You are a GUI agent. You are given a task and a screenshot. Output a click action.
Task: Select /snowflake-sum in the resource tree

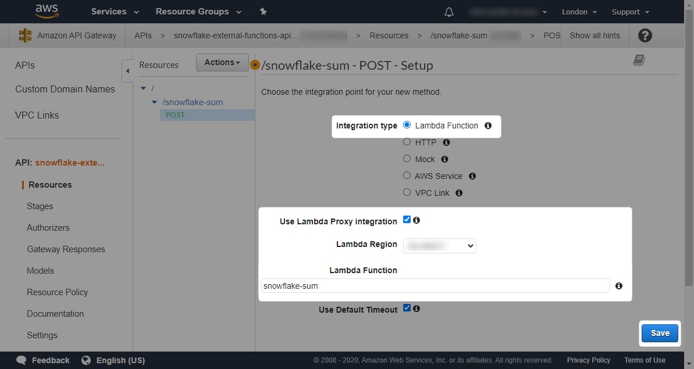click(193, 102)
